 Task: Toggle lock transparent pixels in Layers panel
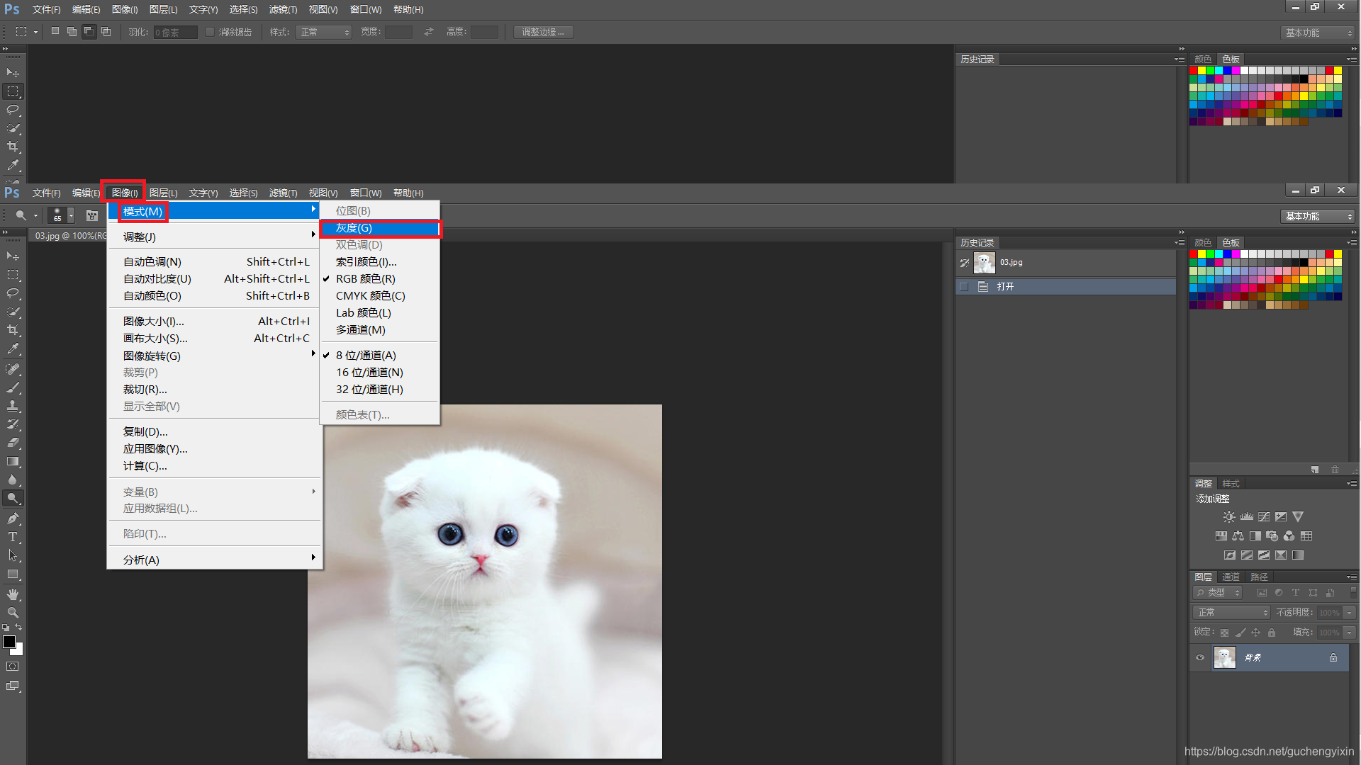point(1224,633)
